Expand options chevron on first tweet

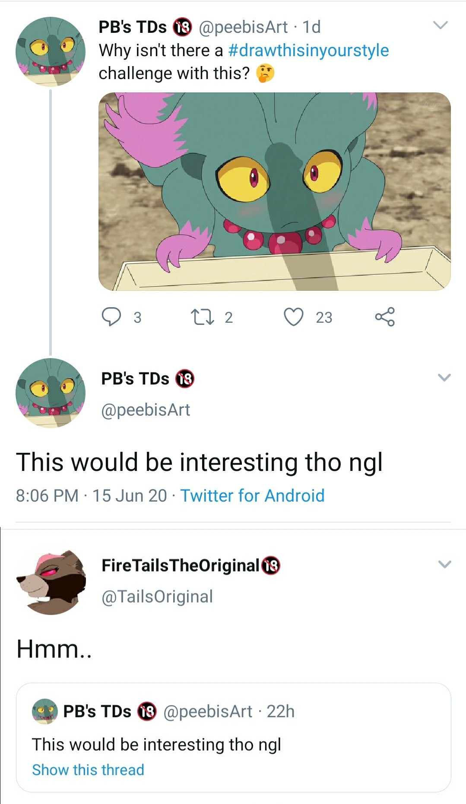[440, 25]
